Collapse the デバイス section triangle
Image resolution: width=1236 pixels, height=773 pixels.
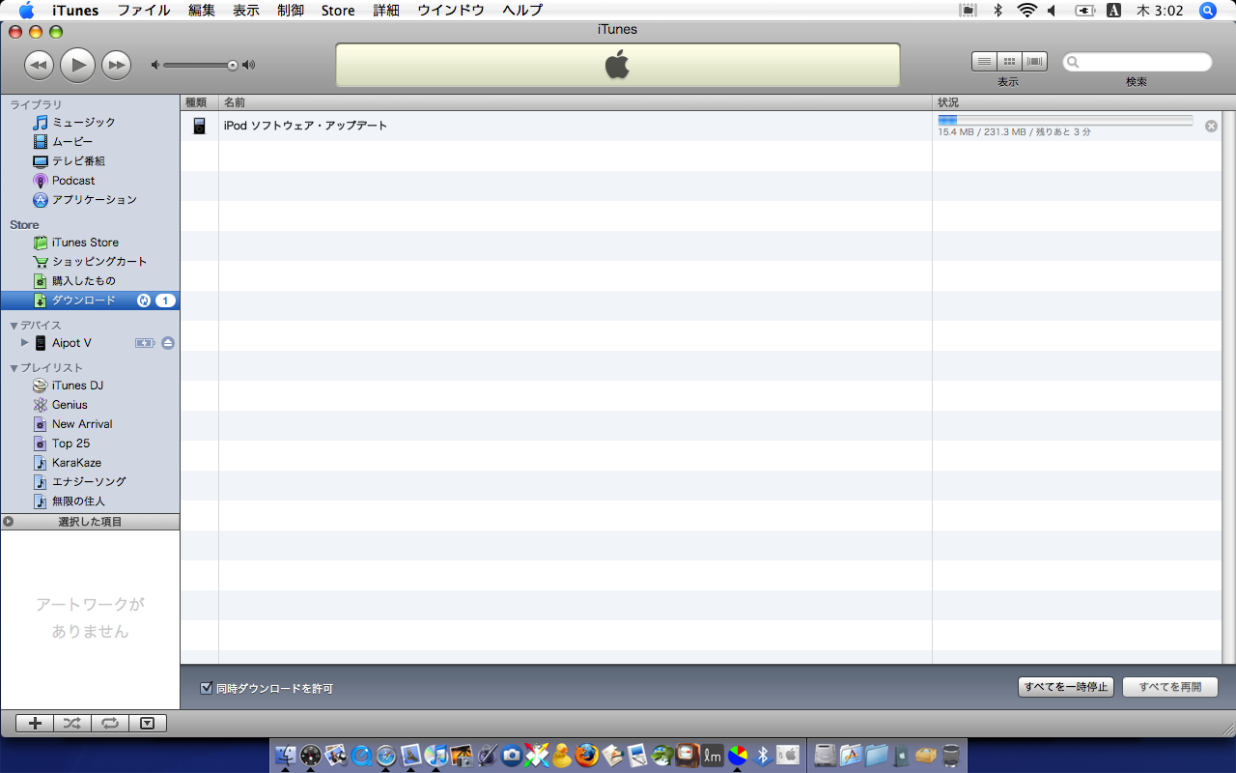14,326
